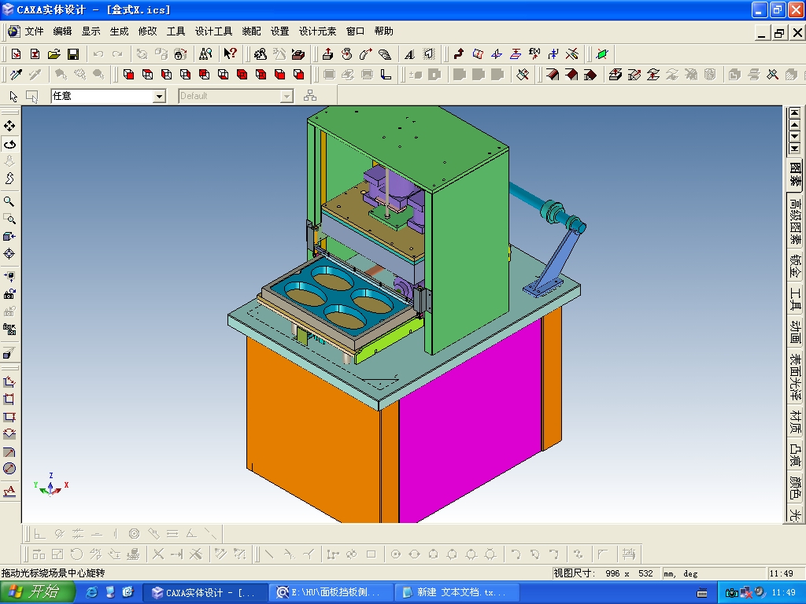This screenshot has height=604, width=806.
Task: Click the perspective camera tool icon
Action: pyautogui.click(x=9, y=352)
